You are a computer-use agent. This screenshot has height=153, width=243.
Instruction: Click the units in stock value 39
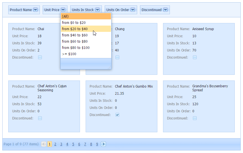(40, 43)
